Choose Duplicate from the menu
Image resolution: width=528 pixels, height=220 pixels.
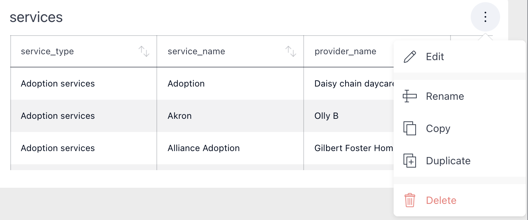448,161
